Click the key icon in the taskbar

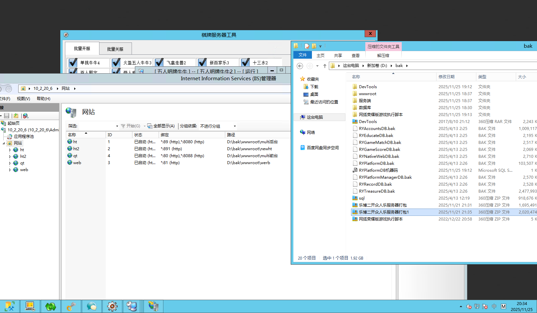click(x=71, y=306)
